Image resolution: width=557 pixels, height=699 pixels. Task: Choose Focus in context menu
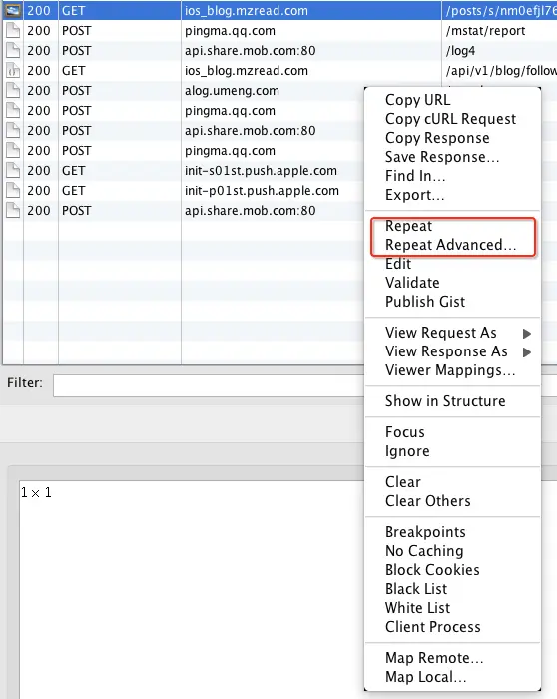[404, 432]
